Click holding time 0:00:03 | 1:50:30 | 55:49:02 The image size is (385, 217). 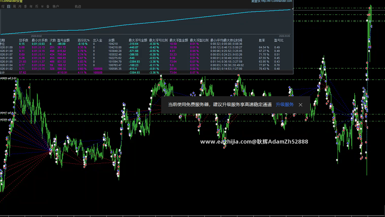coord(227,65)
